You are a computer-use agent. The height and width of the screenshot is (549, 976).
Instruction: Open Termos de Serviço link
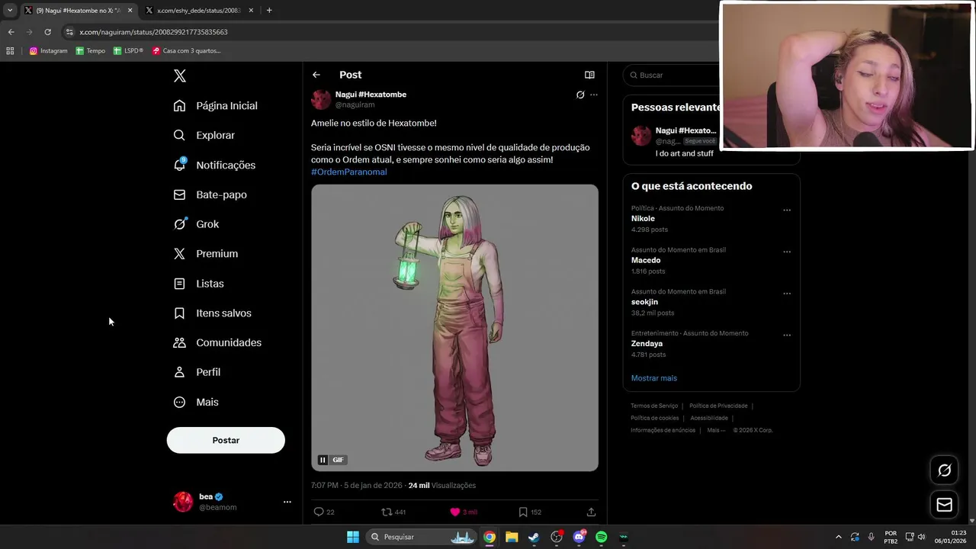(x=654, y=406)
